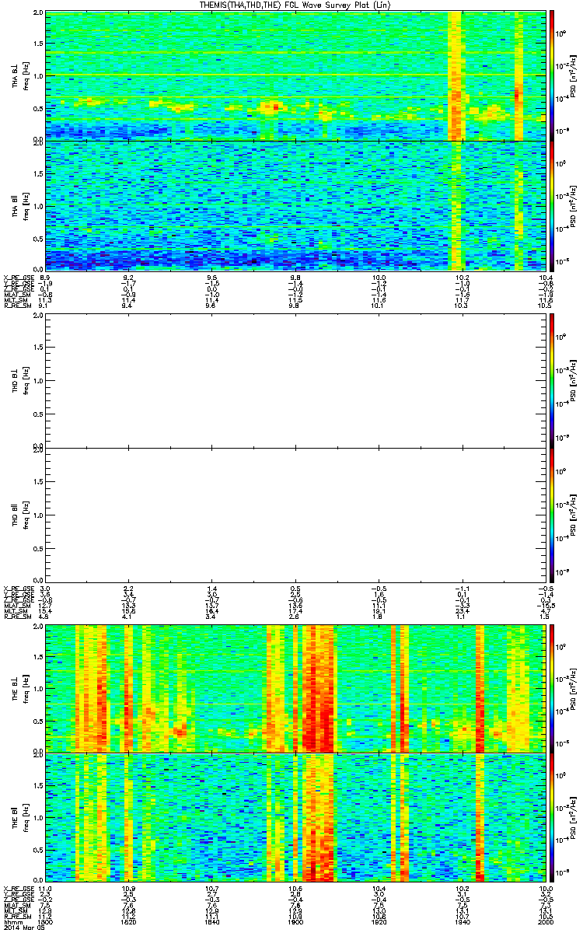Click the color bar beside the empty THD B⊥ panel

tap(552, 380)
